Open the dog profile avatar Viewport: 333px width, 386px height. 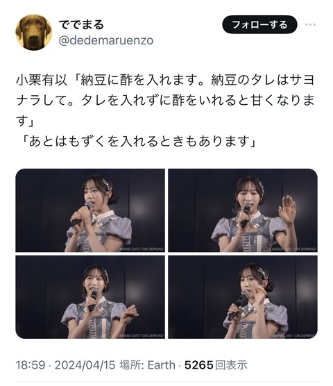point(34,32)
